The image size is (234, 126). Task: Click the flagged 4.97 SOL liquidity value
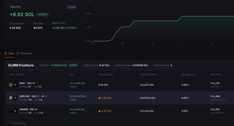(x=106, y=111)
